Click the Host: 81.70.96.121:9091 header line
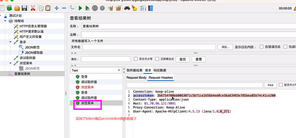The height and width of the screenshot is (138, 296). [x=154, y=104]
